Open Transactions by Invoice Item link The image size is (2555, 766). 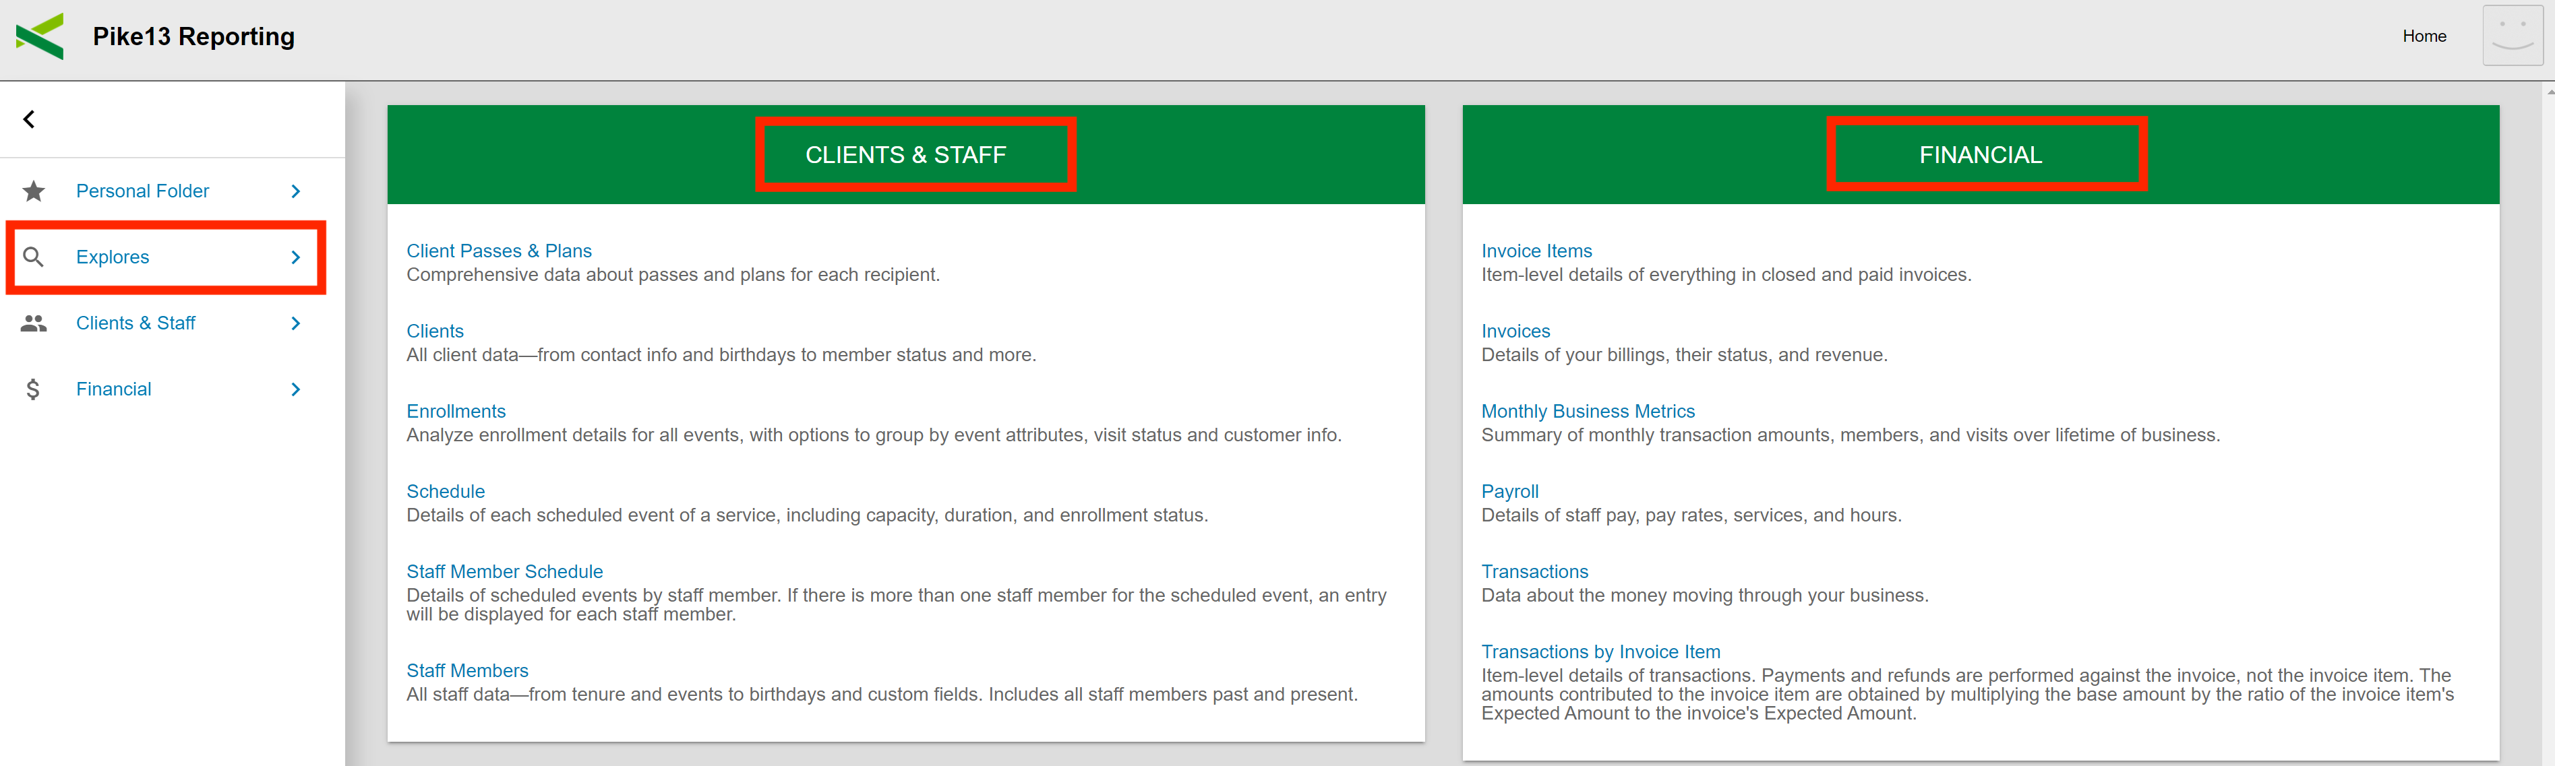pyautogui.click(x=1600, y=652)
